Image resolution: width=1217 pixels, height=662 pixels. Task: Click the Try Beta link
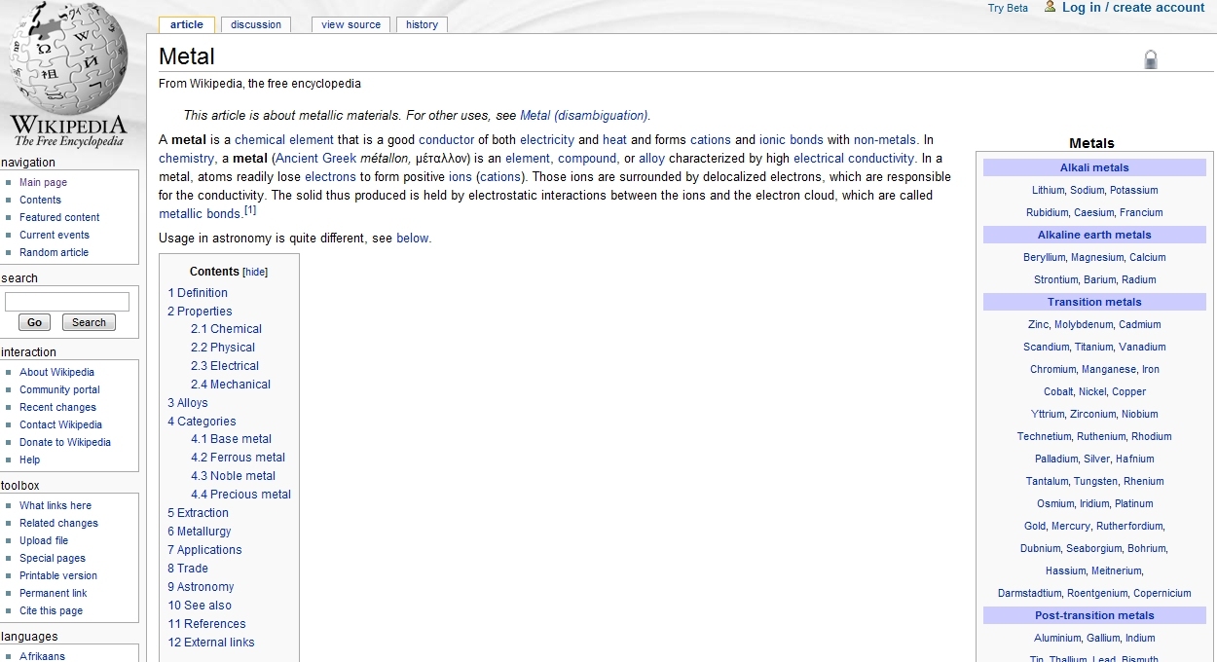pos(1008,8)
